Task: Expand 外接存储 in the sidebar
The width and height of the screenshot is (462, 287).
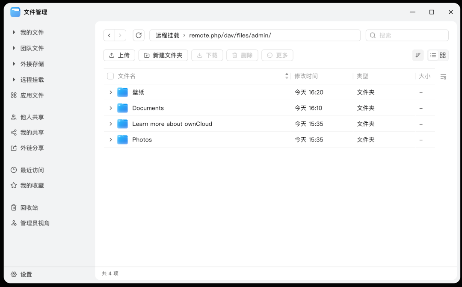Action: point(14,64)
